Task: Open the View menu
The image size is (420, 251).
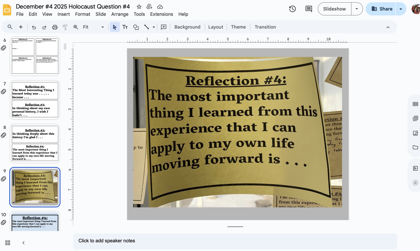Action: pos(47,14)
